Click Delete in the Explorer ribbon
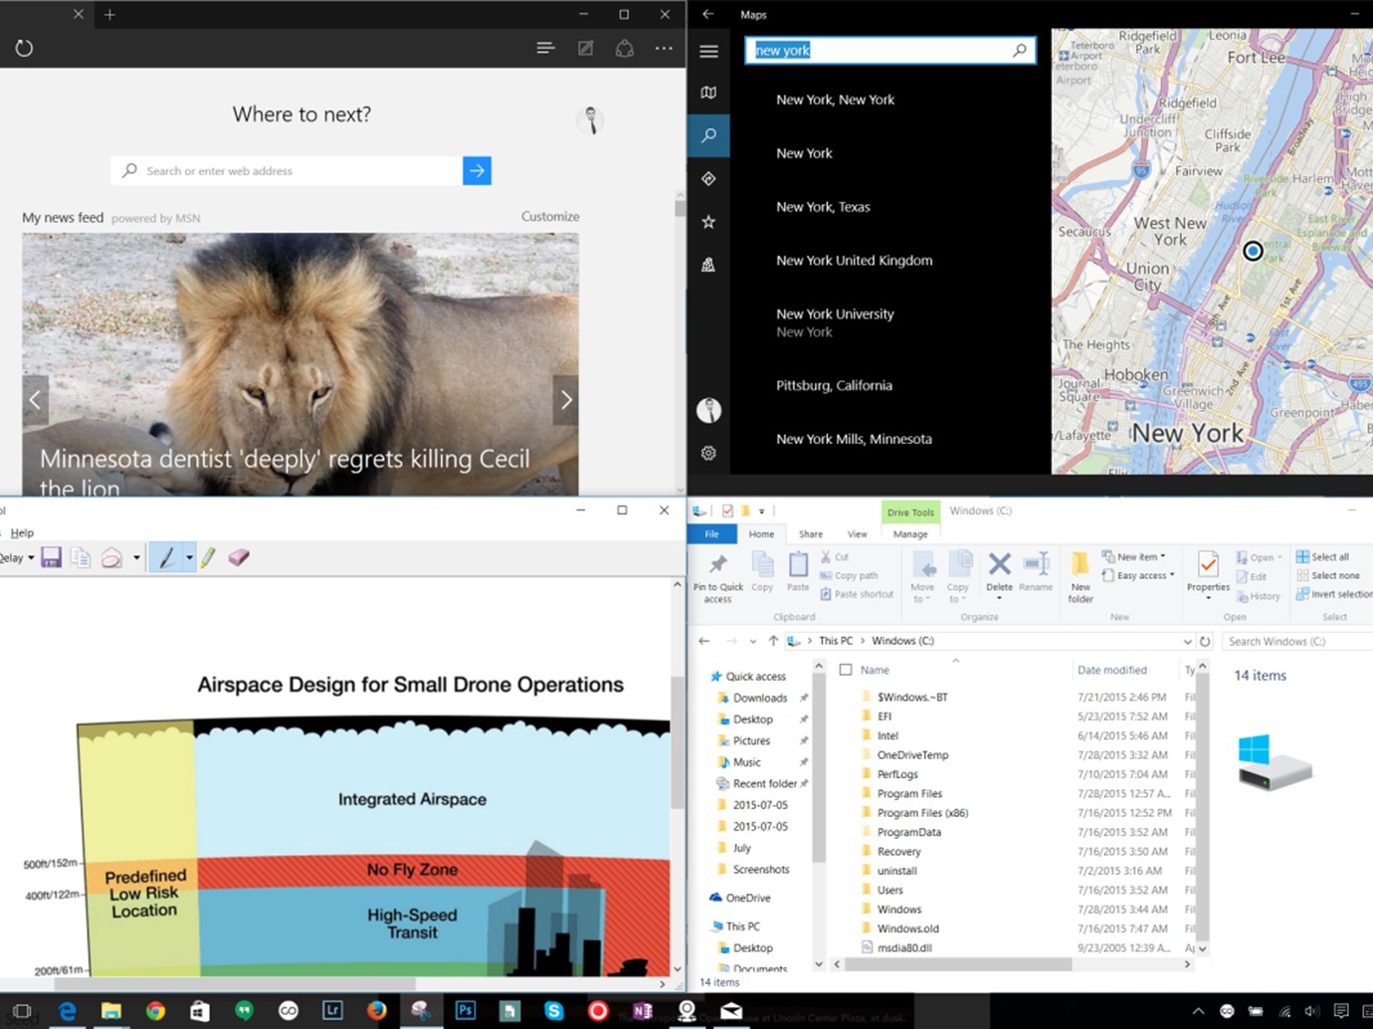The width and height of the screenshot is (1373, 1029). click(x=999, y=572)
